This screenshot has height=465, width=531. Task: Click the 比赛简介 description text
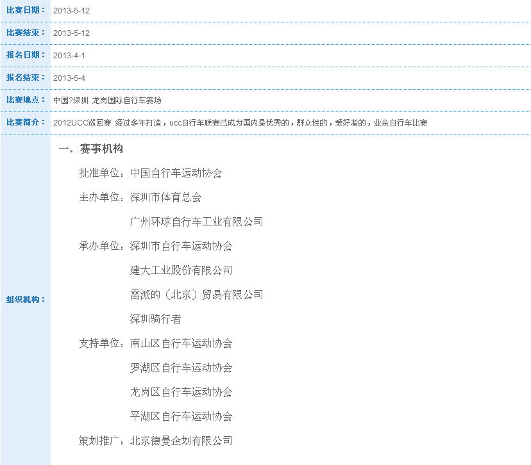coord(240,123)
